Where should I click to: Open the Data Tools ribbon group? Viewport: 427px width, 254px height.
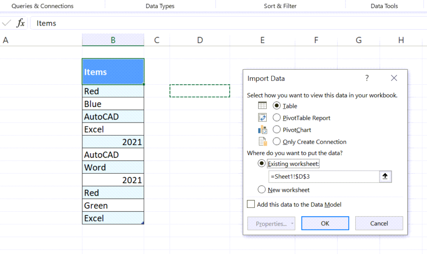point(384,6)
